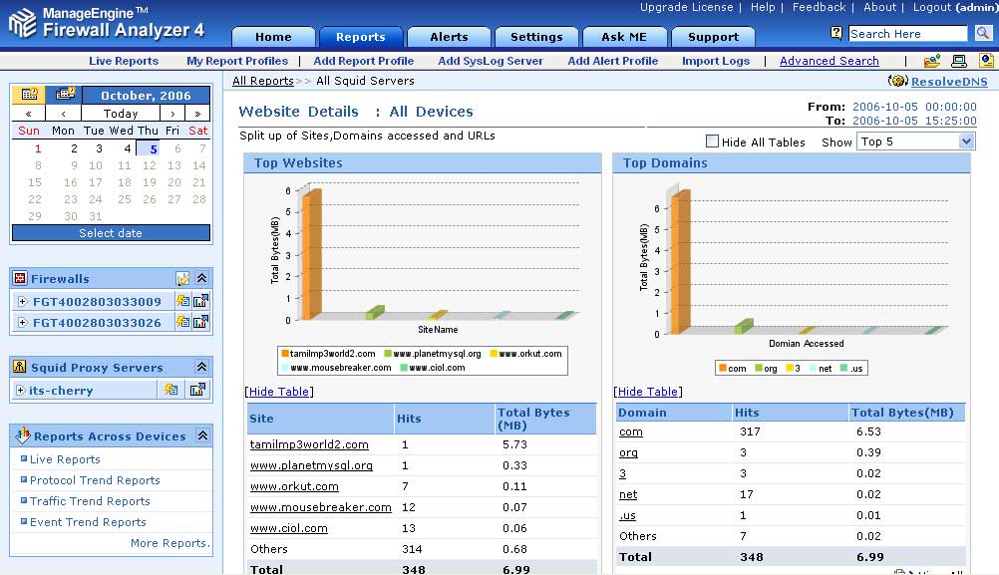Click the computer monitor icon in toolbar
Image resolution: width=999 pixels, height=575 pixels.
point(959,61)
